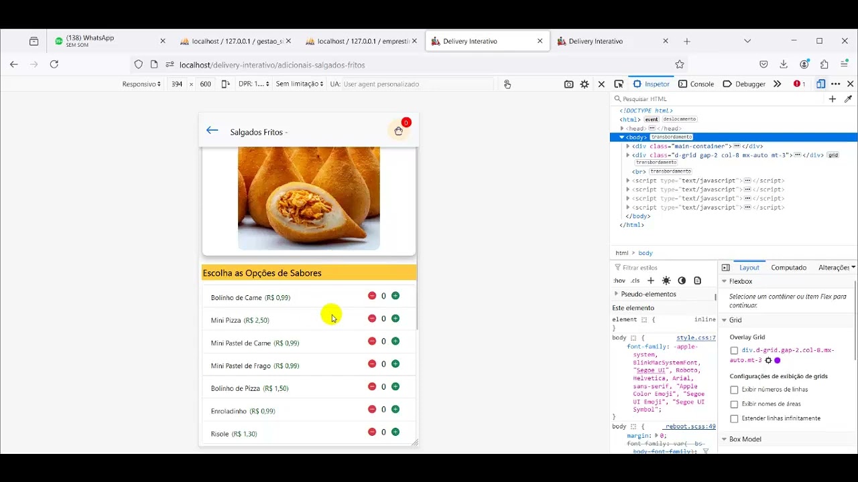This screenshot has height=482, width=858.
Task: Click the purple grid overlay color swatch
Action: tap(778, 360)
